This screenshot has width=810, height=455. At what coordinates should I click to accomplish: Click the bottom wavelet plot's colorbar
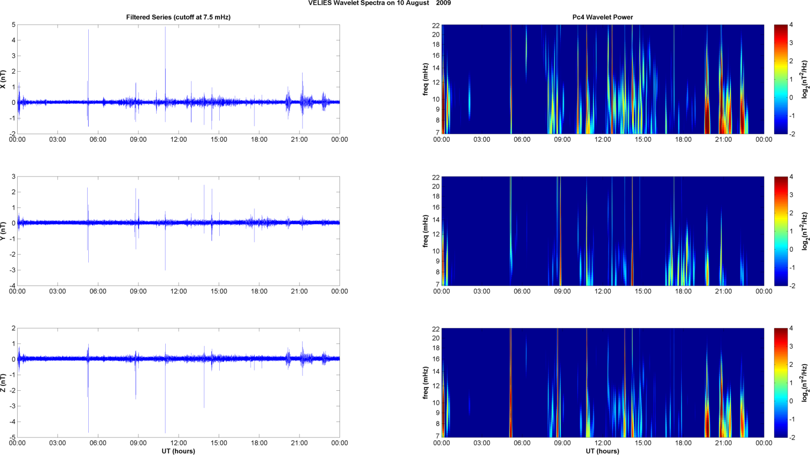(x=781, y=383)
